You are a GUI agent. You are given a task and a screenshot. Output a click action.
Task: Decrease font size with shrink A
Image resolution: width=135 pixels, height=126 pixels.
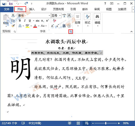point(57,26)
